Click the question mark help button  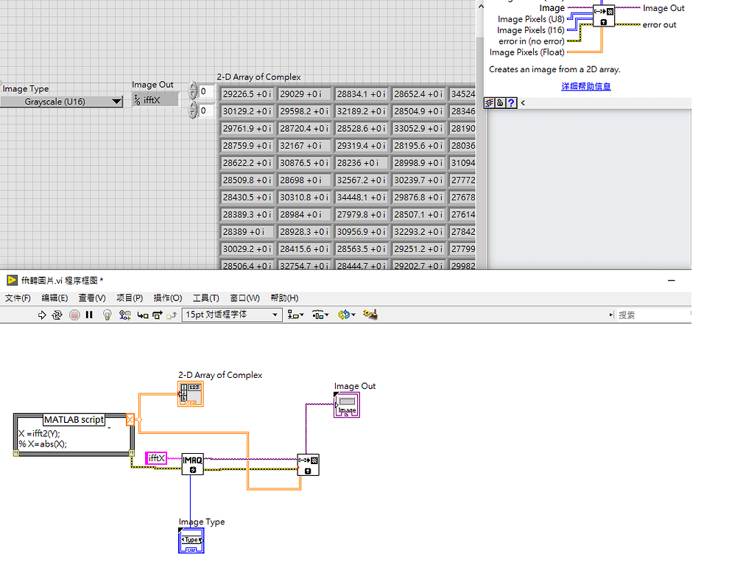coord(511,103)
